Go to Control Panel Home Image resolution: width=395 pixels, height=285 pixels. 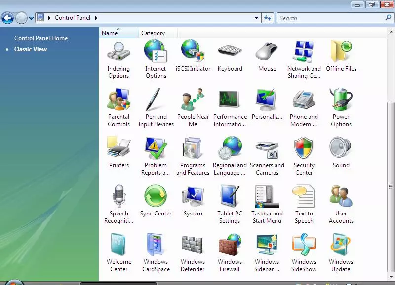pyautogui.click(x=41, y=38)
